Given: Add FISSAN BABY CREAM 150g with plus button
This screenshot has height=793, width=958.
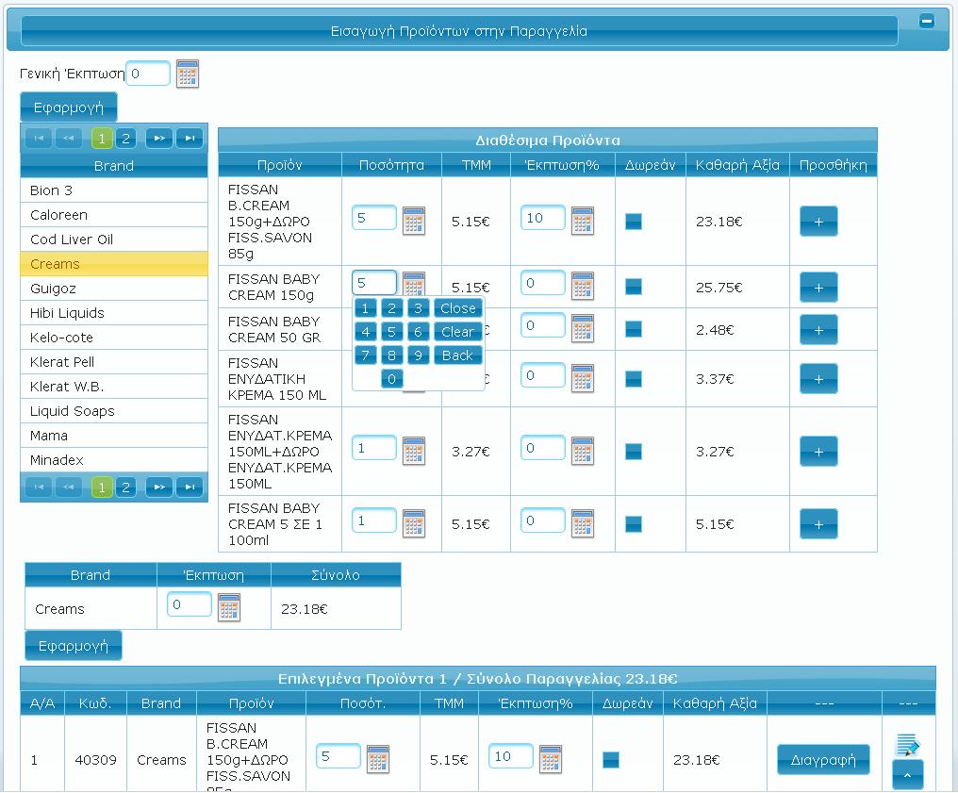Looking at the screenshot, I should [818, 288].
